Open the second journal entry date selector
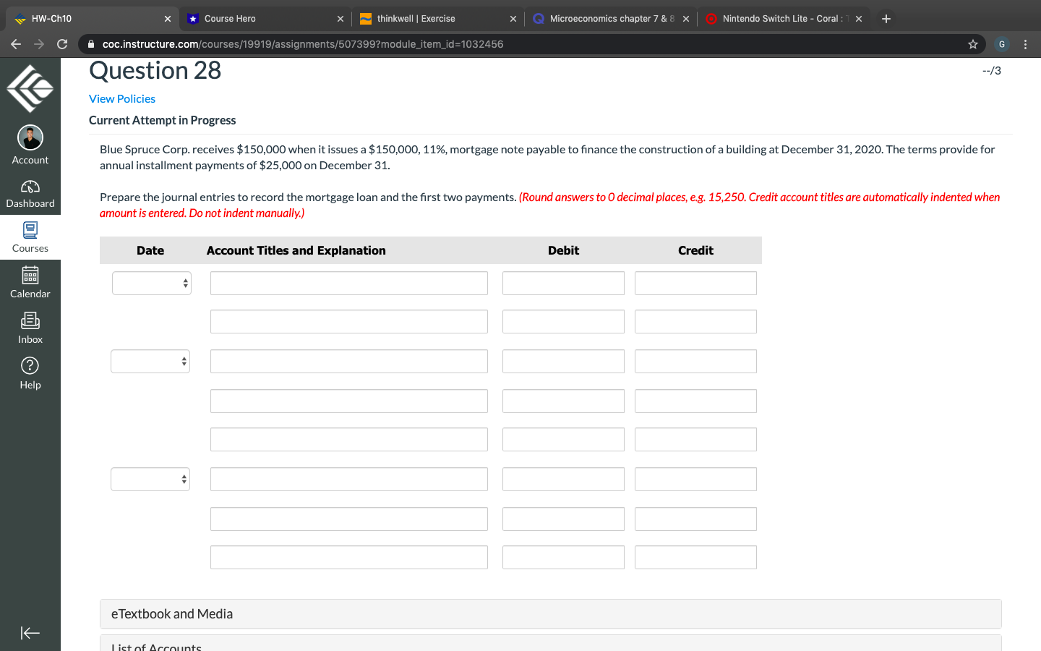 150,361
